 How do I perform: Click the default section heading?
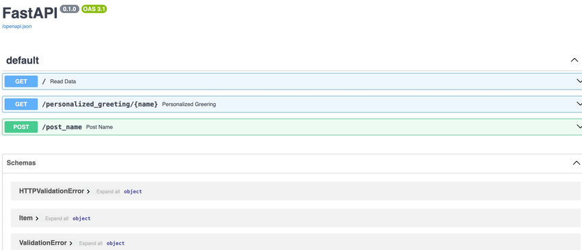23,60
